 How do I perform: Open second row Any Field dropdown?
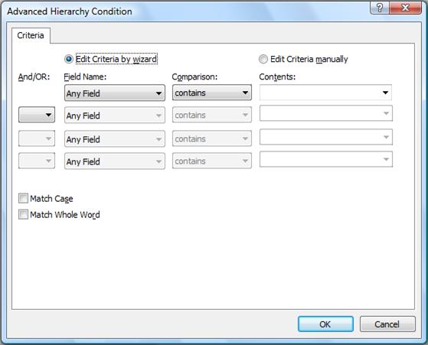[115, 116]
